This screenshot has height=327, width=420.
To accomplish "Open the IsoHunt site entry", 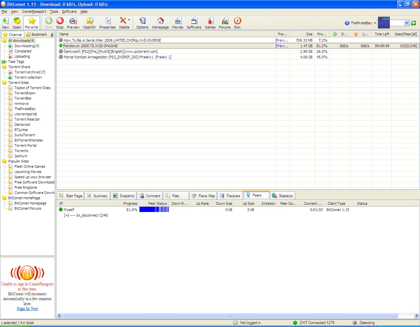I will pyautogui.click(x=21, y=156).
